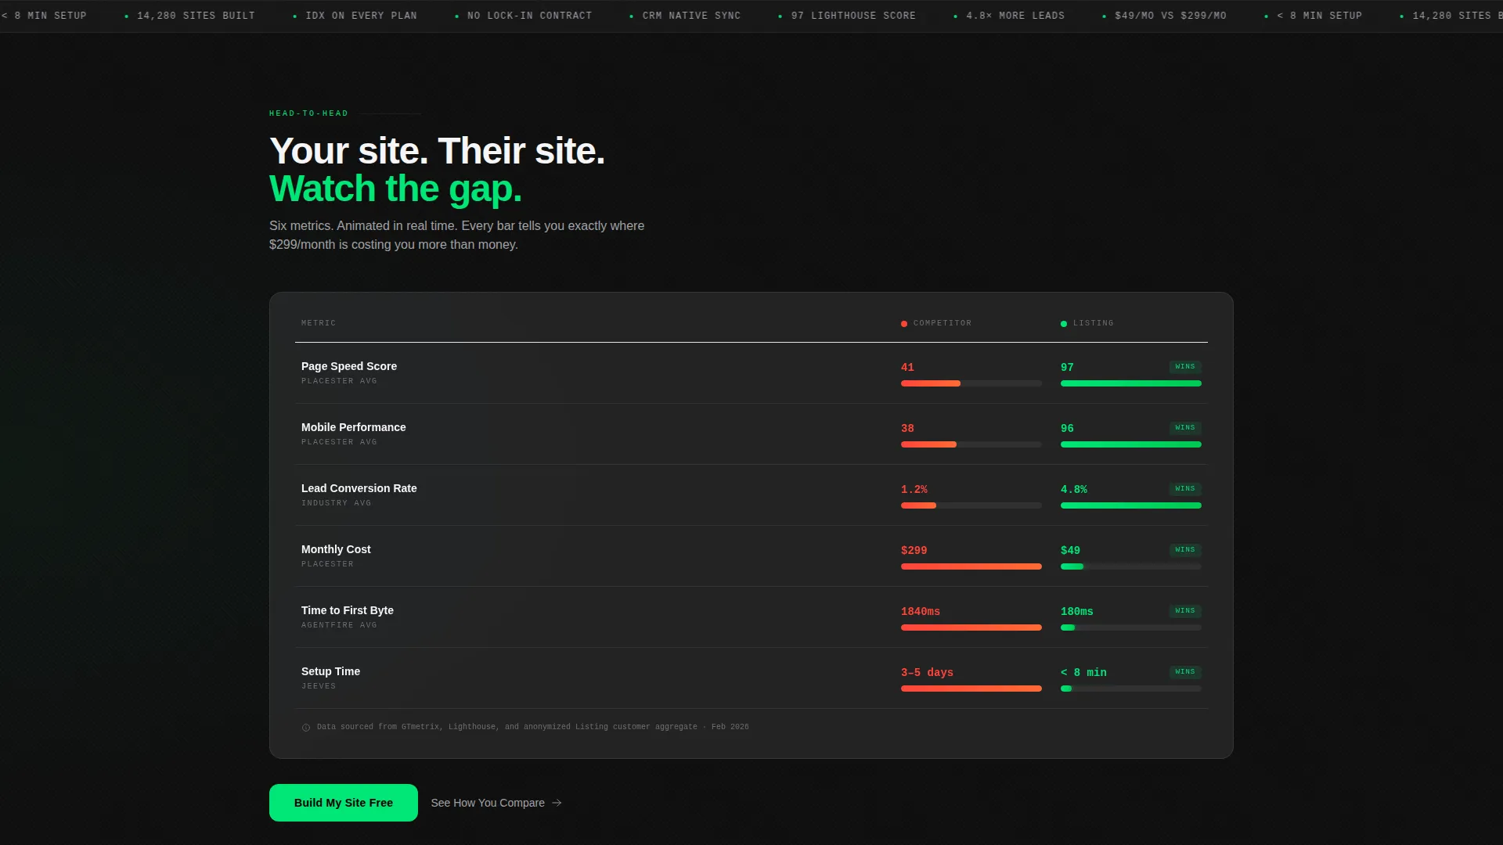Click the Listing Mobile Performance green bar
The width and height of the screenshot is (1503, 845).
point(1131,444)
